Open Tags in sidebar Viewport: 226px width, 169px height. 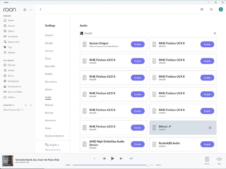point(8,47)
